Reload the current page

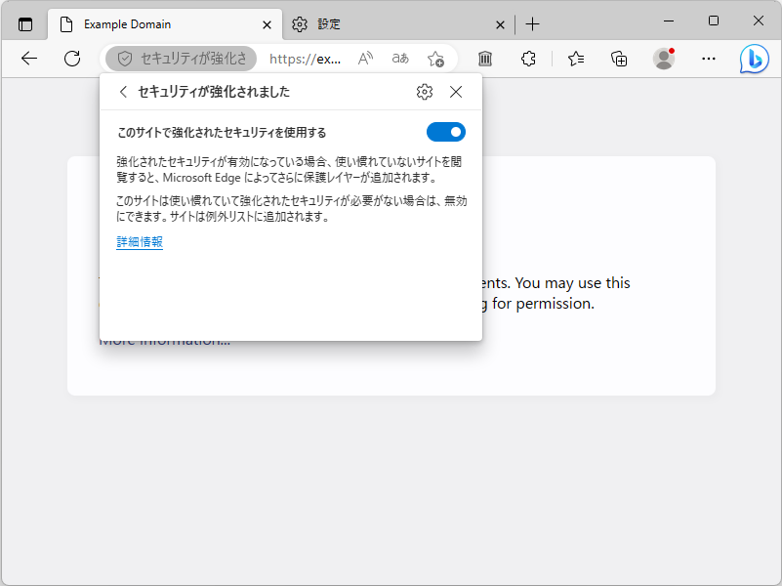(71, 59)
